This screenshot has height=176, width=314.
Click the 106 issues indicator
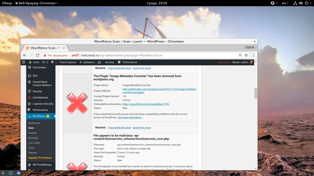point(223,62)
